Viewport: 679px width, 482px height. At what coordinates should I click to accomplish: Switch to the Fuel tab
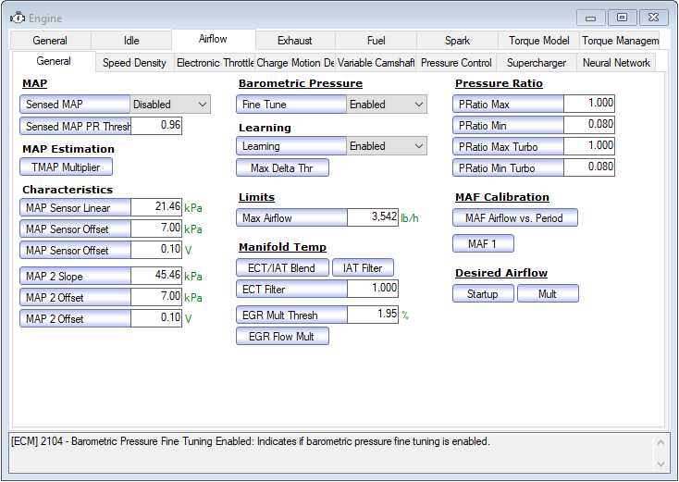coord(376,41)
